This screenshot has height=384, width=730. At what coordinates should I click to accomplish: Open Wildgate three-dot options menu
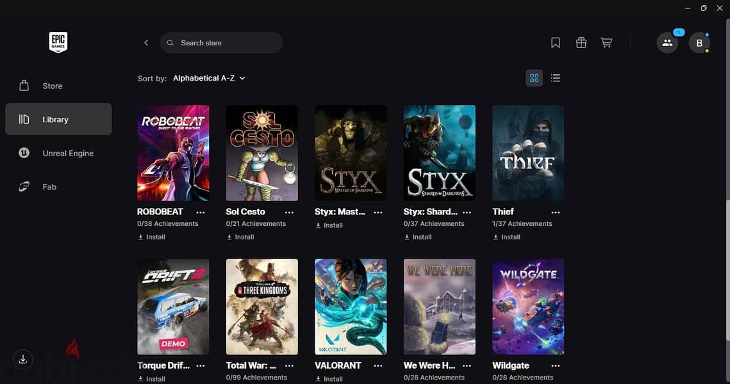(556, 366)
